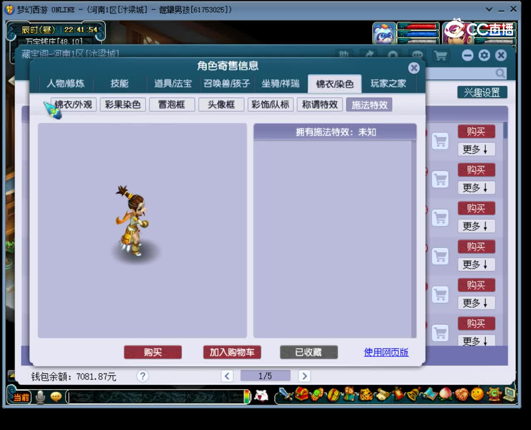
Task: Click the panda pet portrait
Action: click(384, 33)
